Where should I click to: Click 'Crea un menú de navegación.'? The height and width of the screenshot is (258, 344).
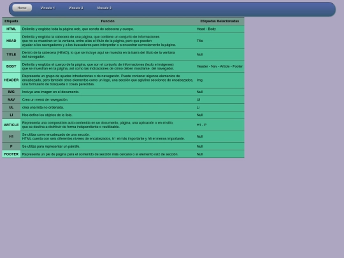45,99
